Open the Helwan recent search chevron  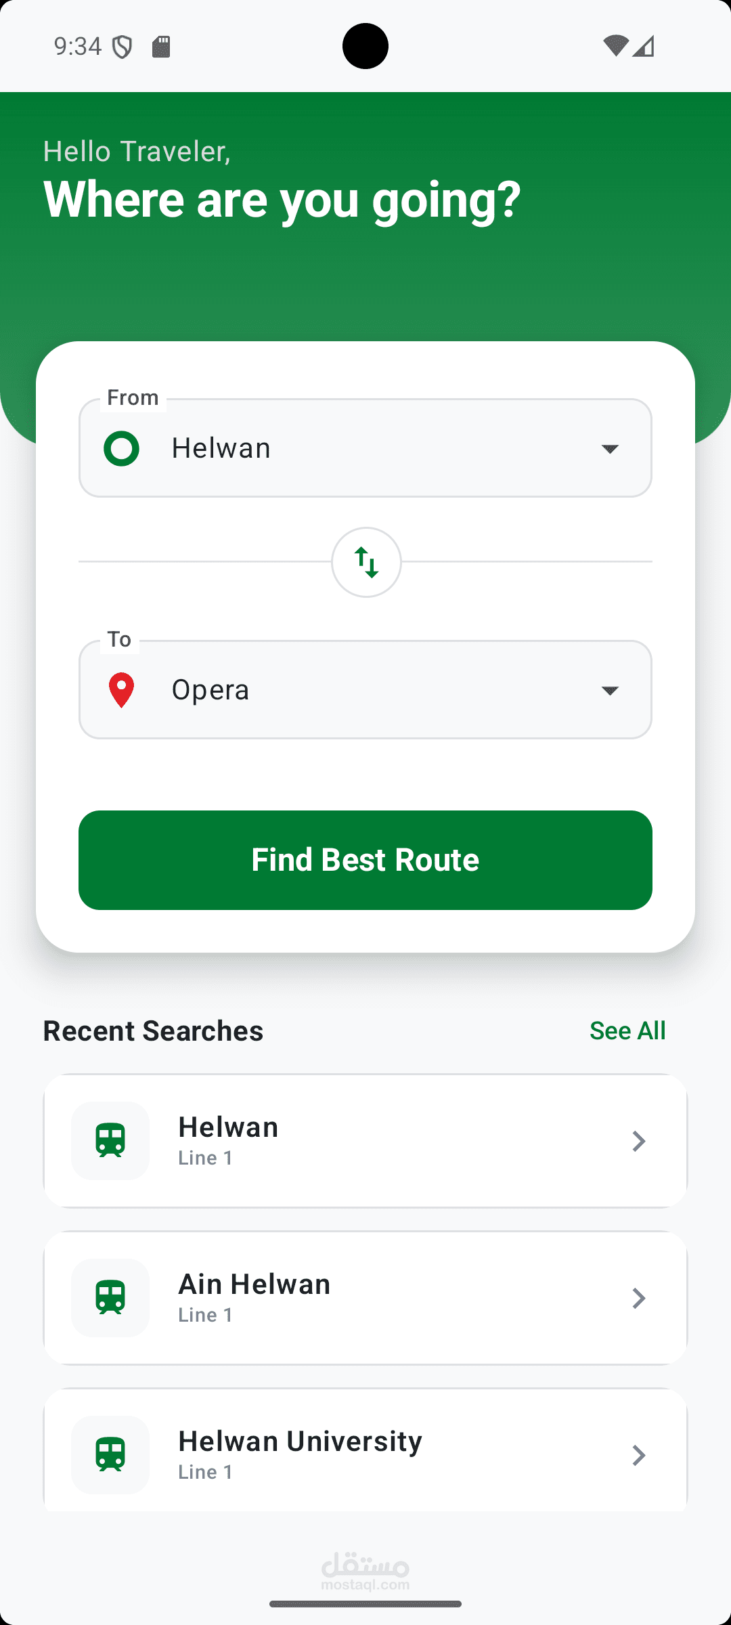(x=638, y=1141)
